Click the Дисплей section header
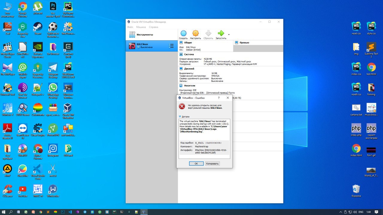Viewport: 383px width, 215px height. 189,69
